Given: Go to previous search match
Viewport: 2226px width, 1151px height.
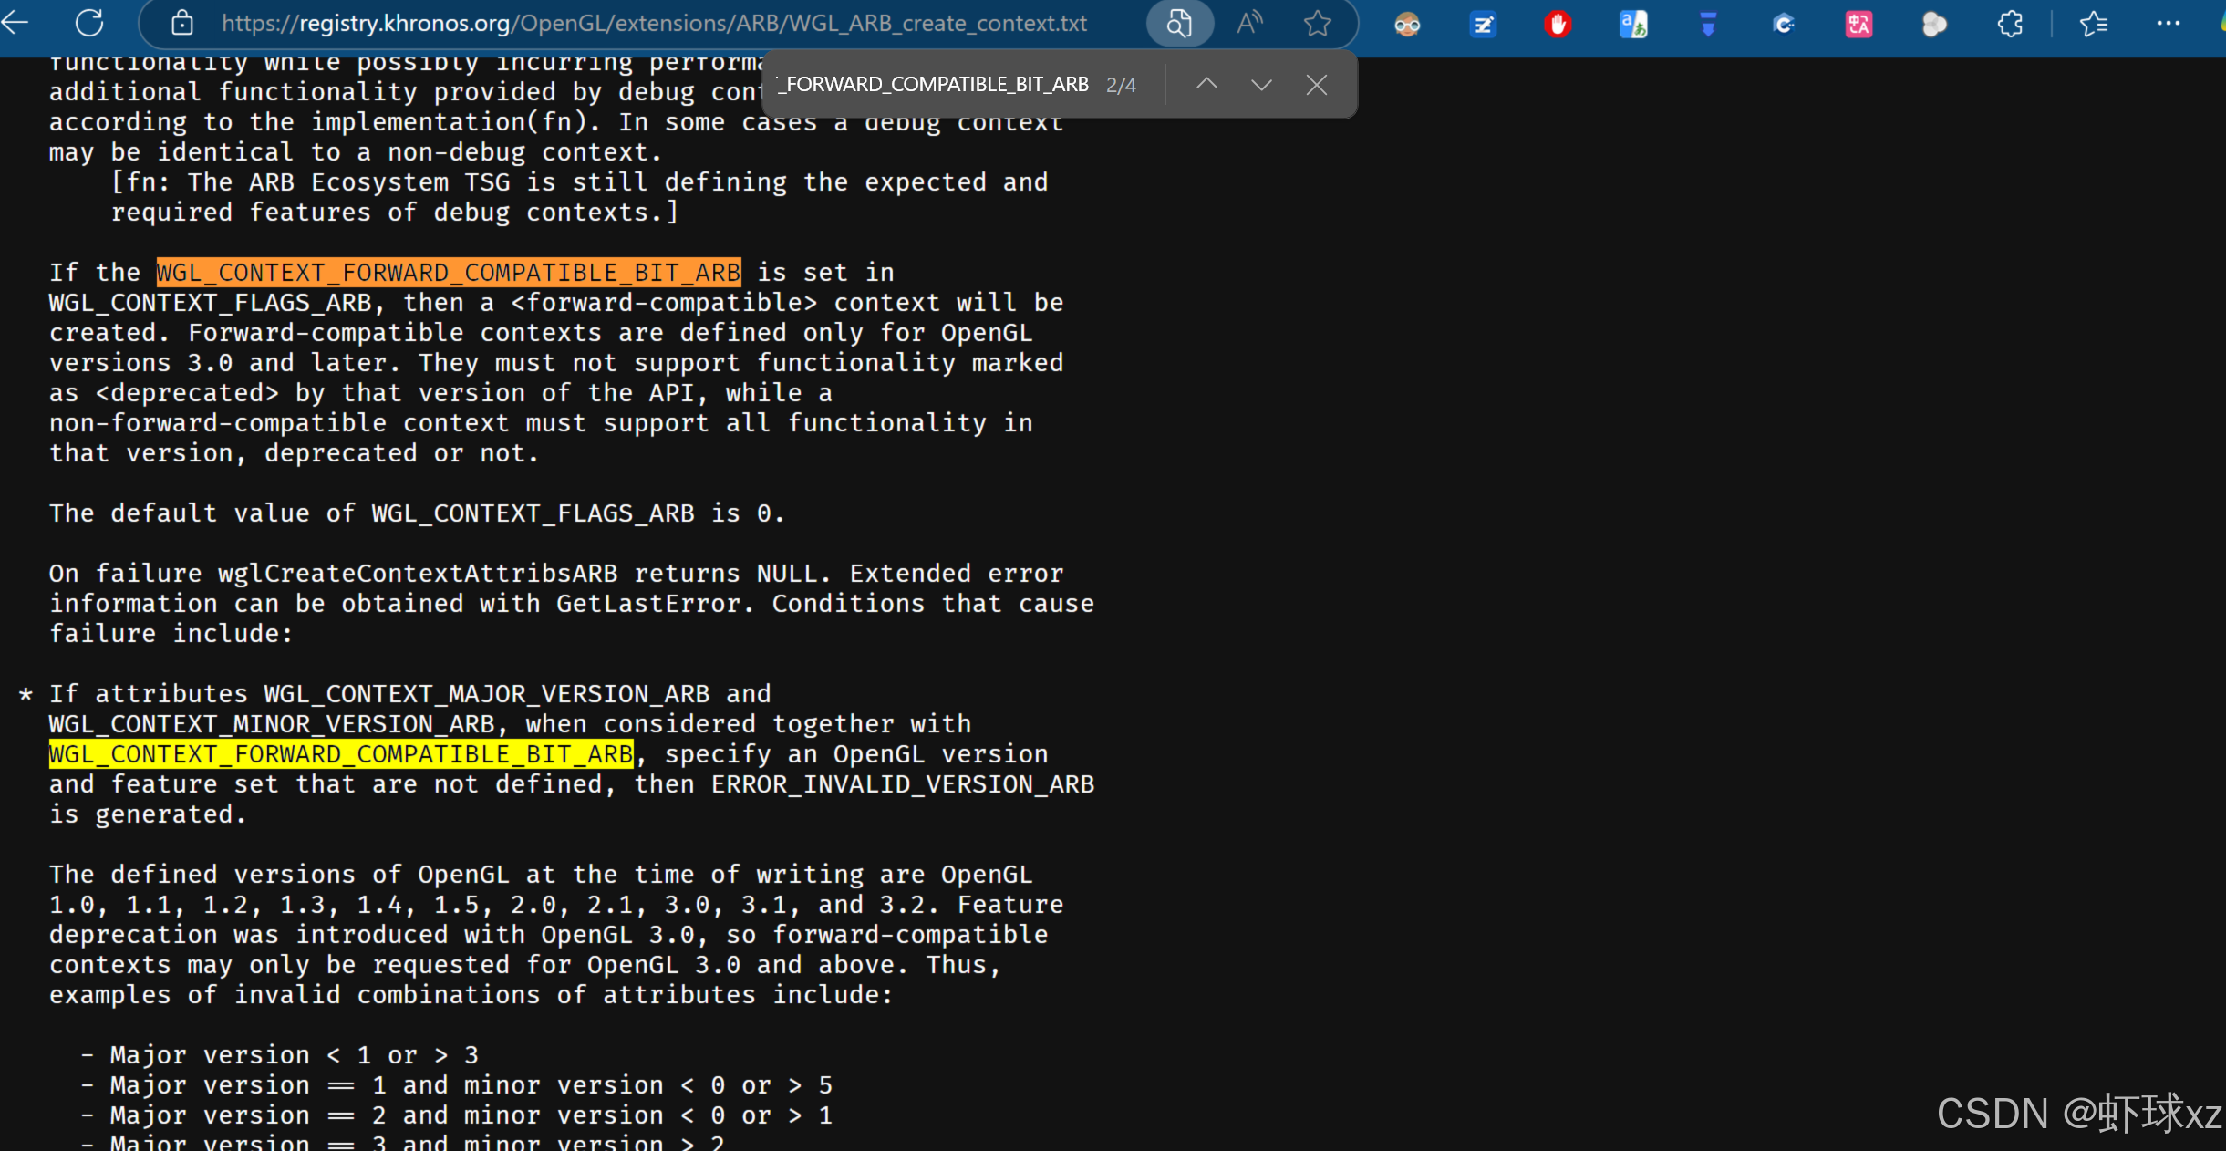Looking at the screenshot, I should tap(1206, 84).
